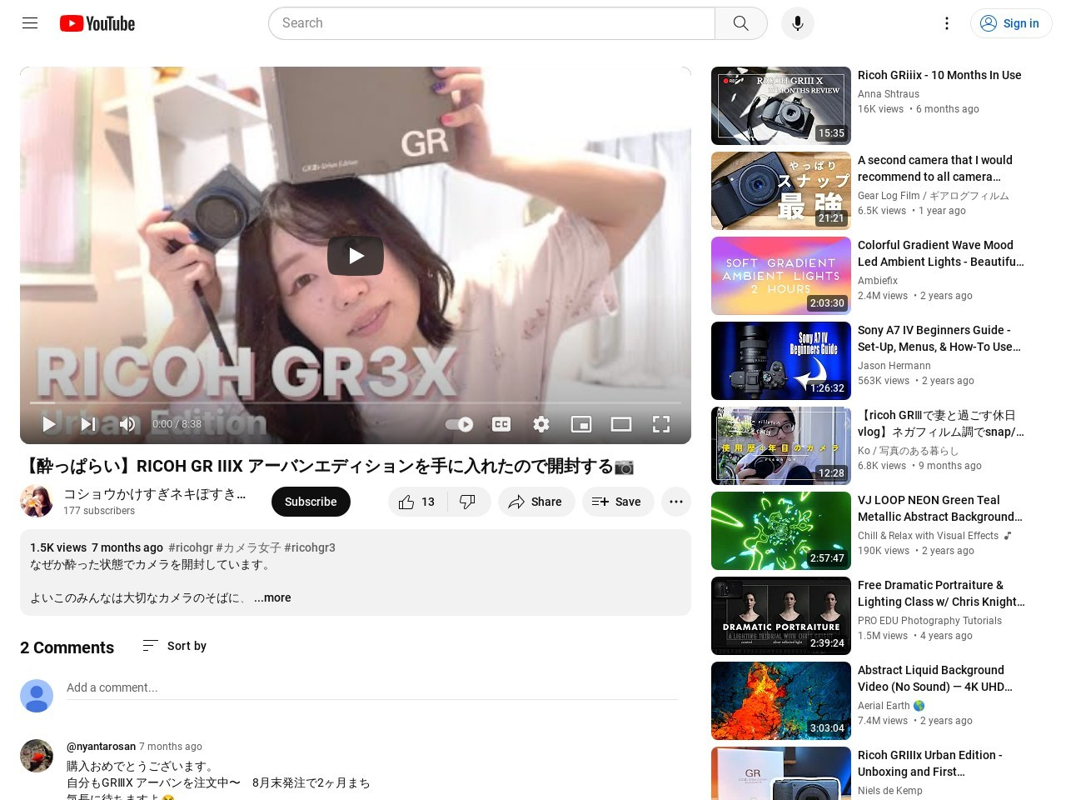Click the small play control in player bar
The height and width of the screenshot is (800, 1066).
(x=48, y=424)
